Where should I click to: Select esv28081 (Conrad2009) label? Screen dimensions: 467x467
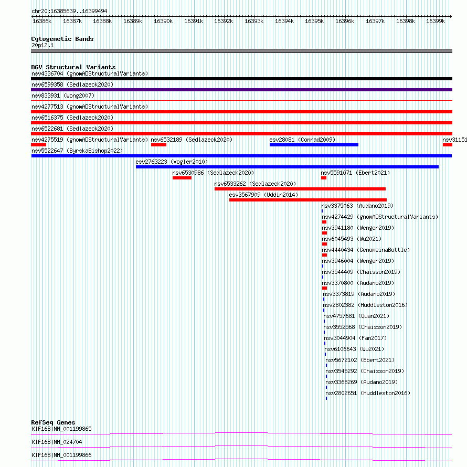pyautogui.click(x=302, y=140)
